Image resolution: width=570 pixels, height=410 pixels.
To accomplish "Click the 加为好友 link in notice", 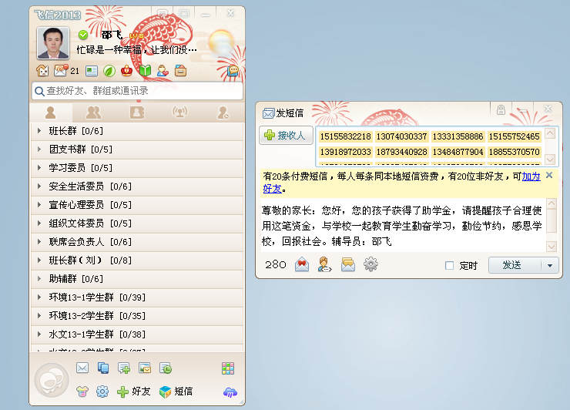I will tap(531, 176).
